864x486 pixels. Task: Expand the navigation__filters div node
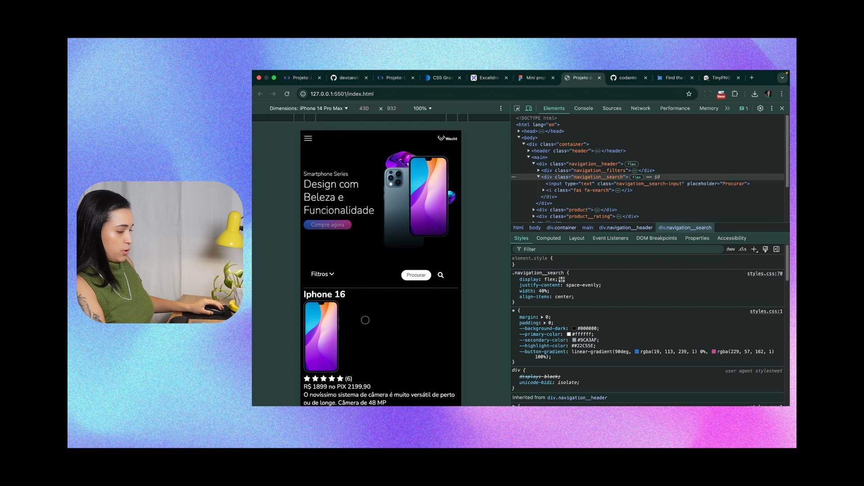pos(539,171)
